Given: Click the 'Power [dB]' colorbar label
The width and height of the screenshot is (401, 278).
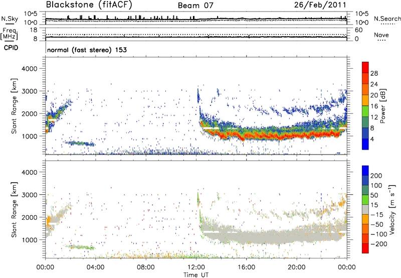Looking at the screenshot, I should [382, 106].
